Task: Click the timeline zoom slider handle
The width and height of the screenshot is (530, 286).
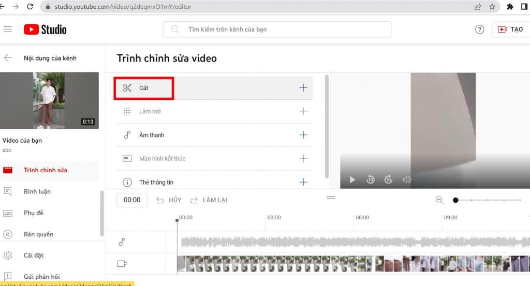Action: pyautogui.click(x=455, y=200)
